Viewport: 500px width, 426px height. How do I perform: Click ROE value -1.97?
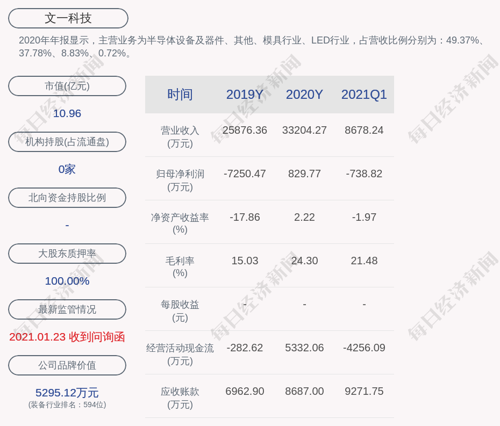coord(364,218)
